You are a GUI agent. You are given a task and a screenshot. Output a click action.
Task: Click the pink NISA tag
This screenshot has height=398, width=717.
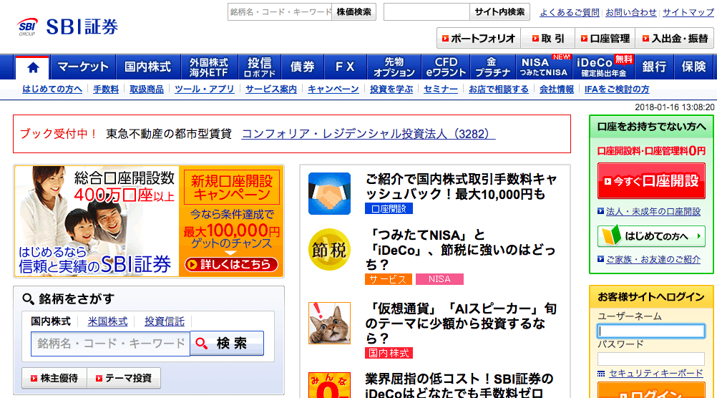439,279
